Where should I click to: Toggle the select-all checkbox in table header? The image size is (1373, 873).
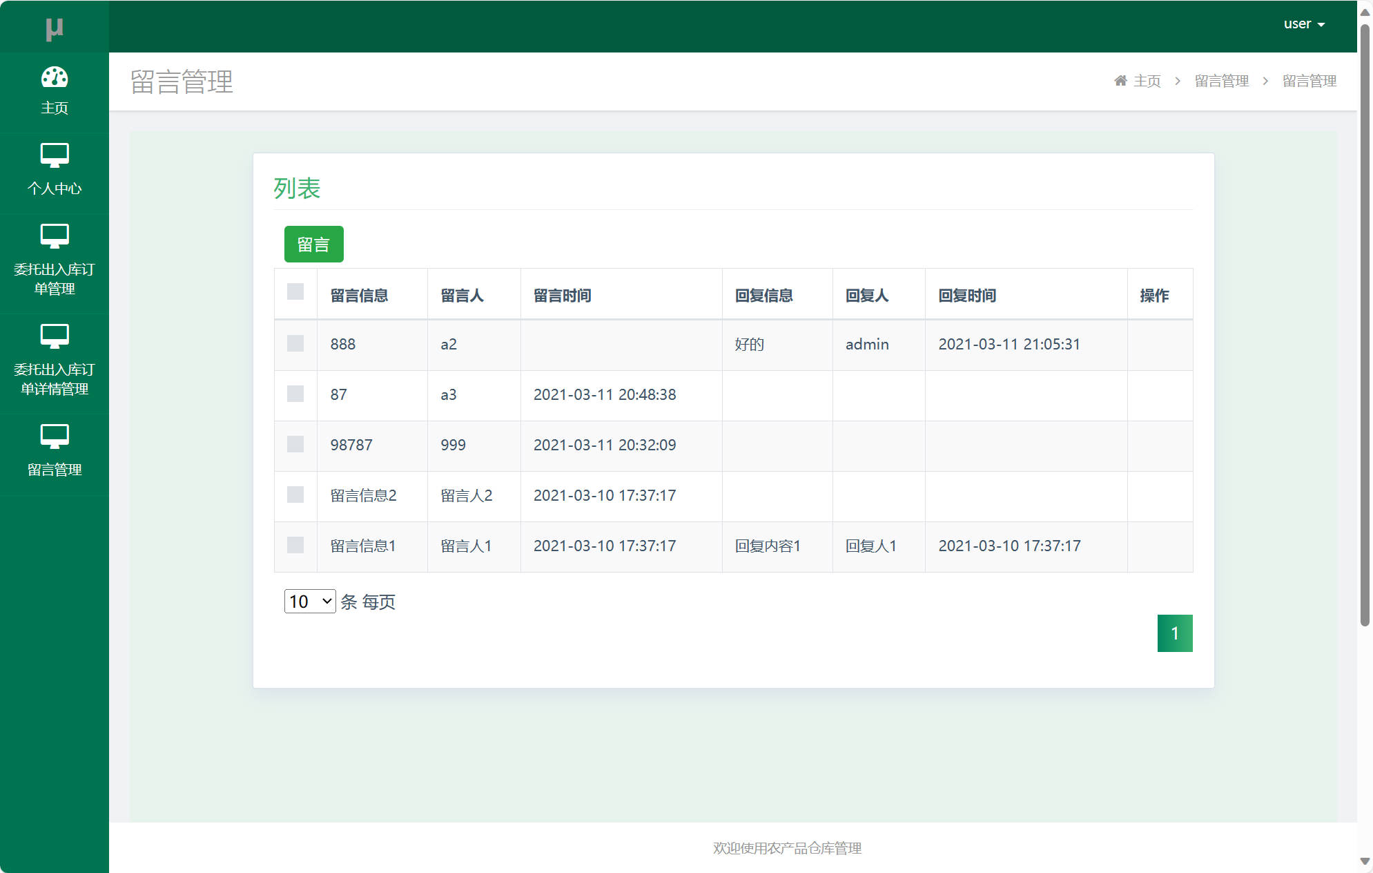[x=295, y=293]
